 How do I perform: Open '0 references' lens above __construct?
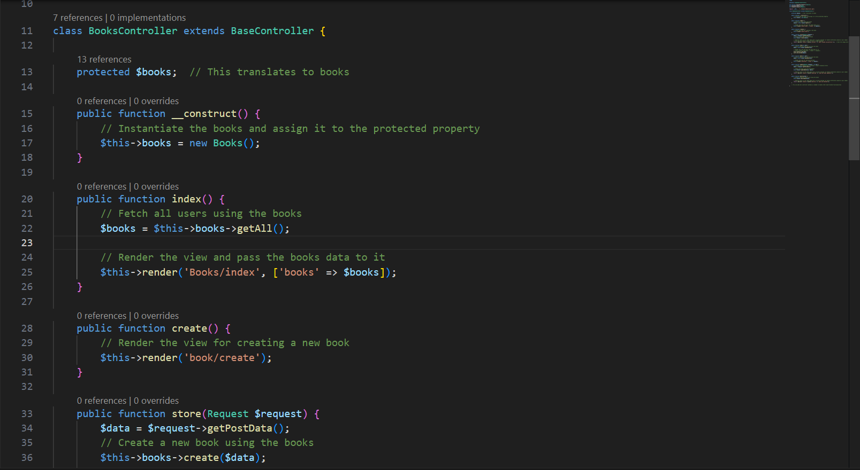(x=102, y=101)
